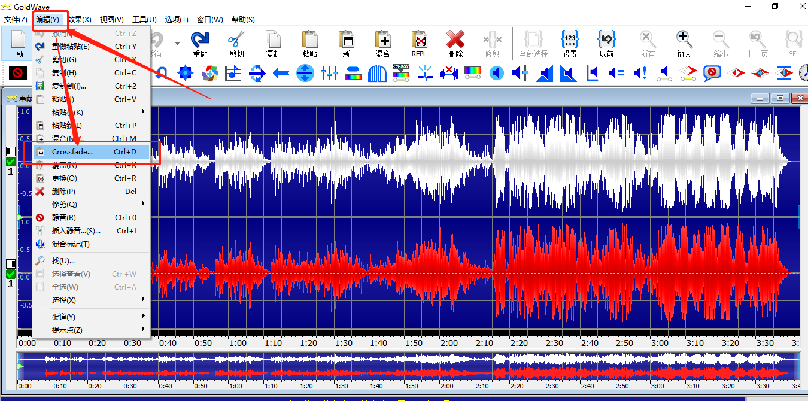Click the red X Delete (删除) icon
The height and width of the screenshot is (401, 808).
(x=455, y=41)
